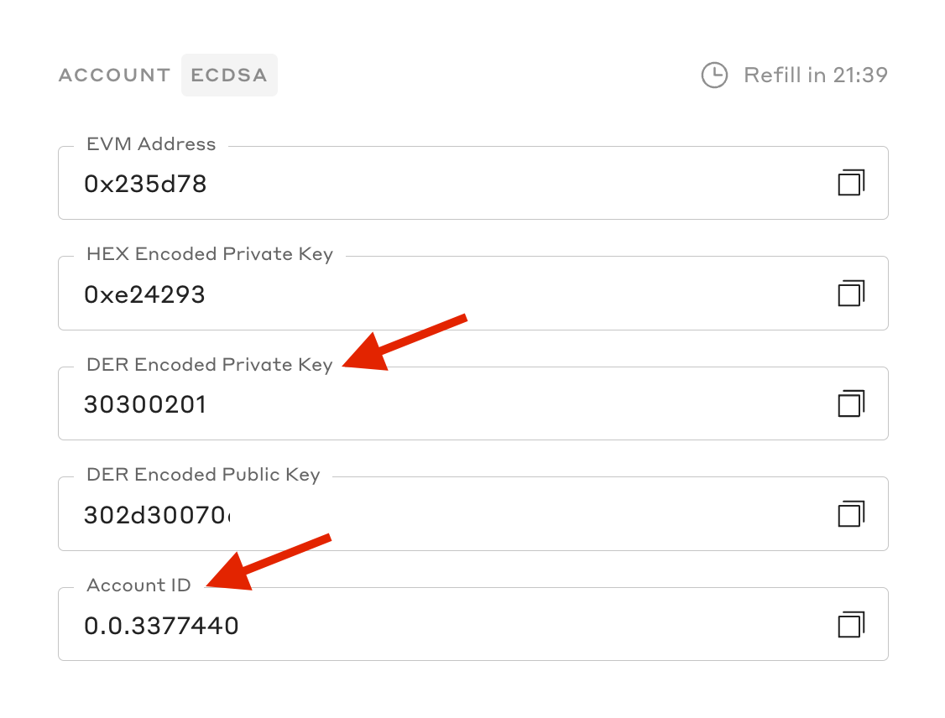Copy the HEX Encoded Private Key

pos(851,294)
